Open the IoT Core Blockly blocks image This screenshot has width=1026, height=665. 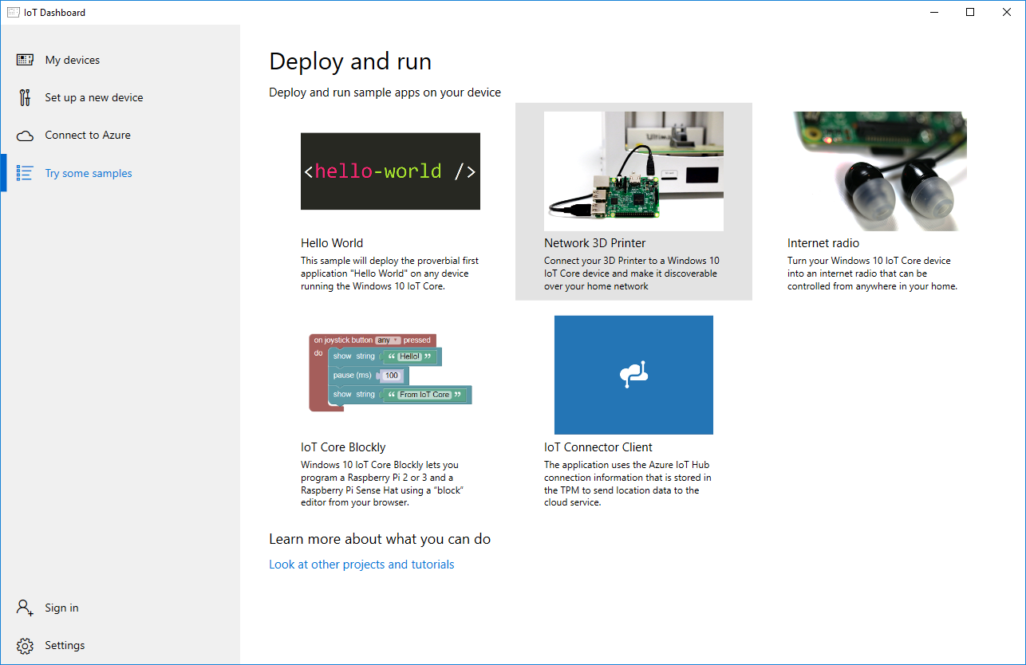[390, 374]
